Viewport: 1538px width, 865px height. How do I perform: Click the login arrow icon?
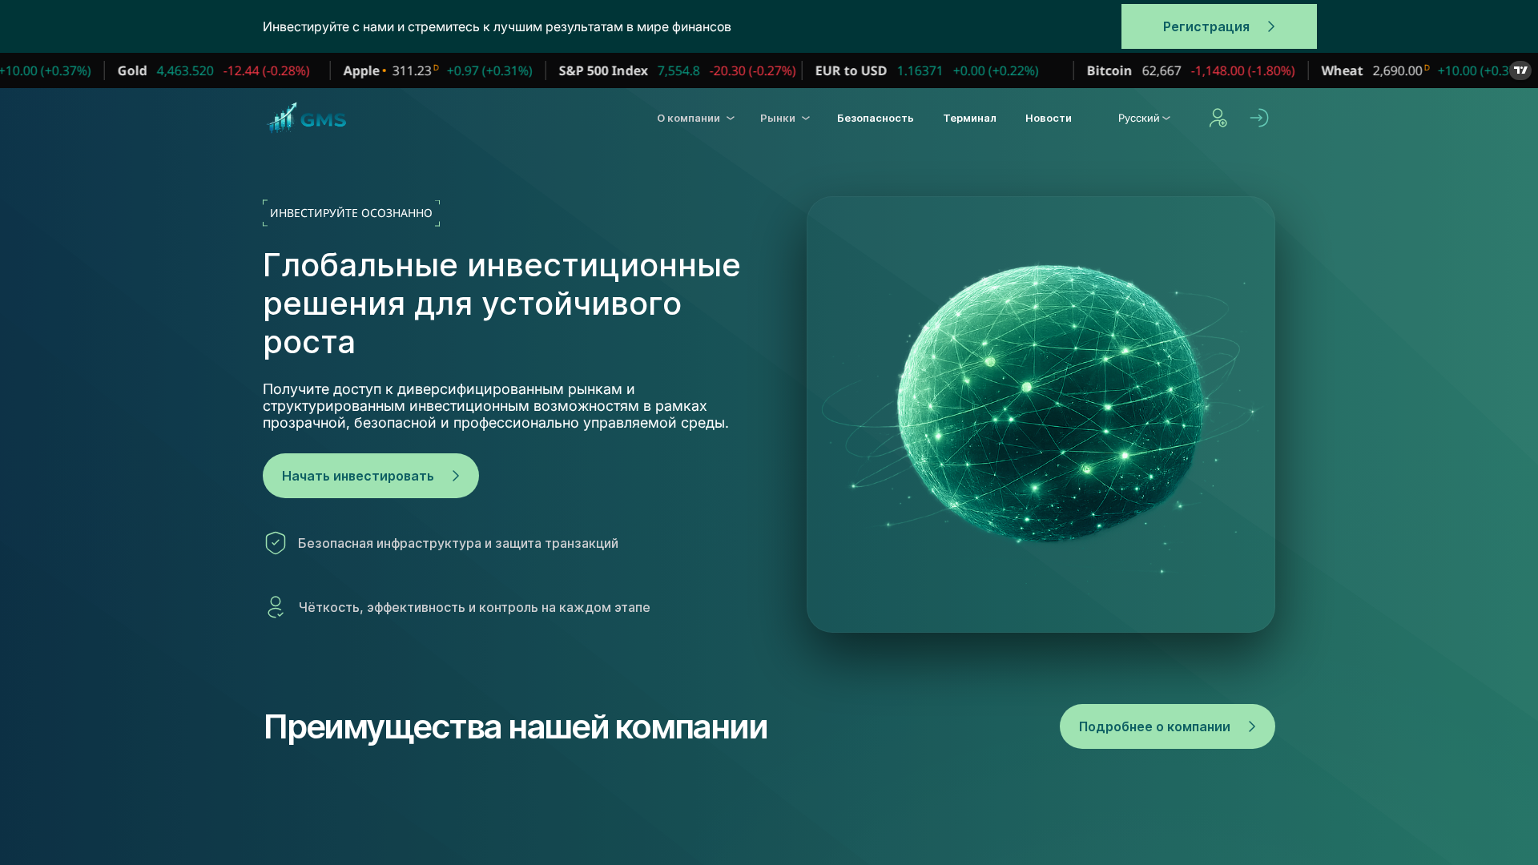(x=1258, y=118)
